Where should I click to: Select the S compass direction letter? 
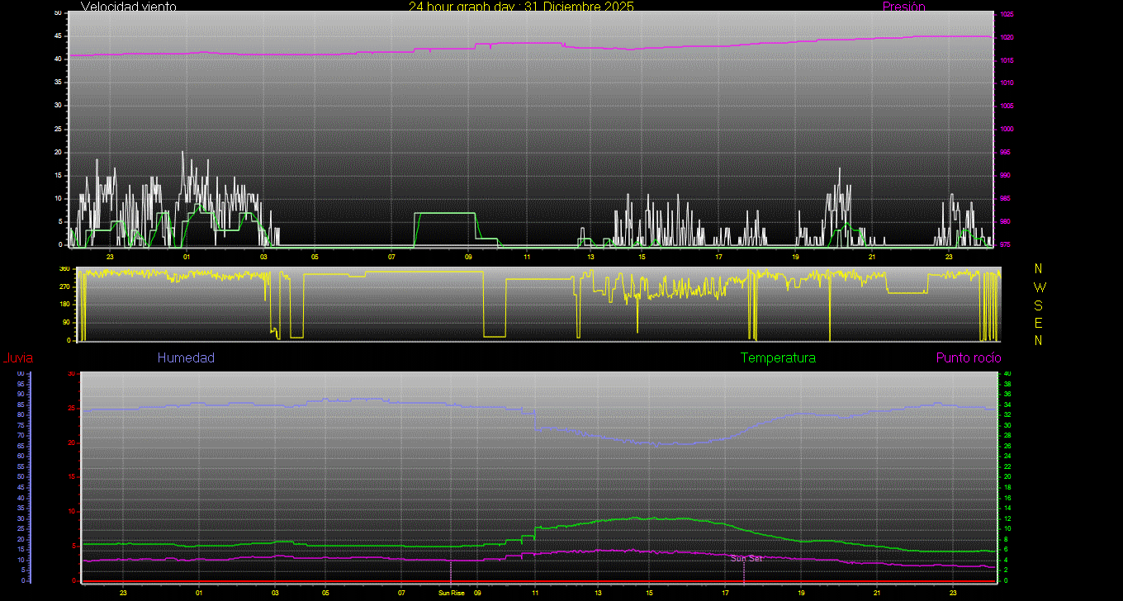pos(1039,305)
